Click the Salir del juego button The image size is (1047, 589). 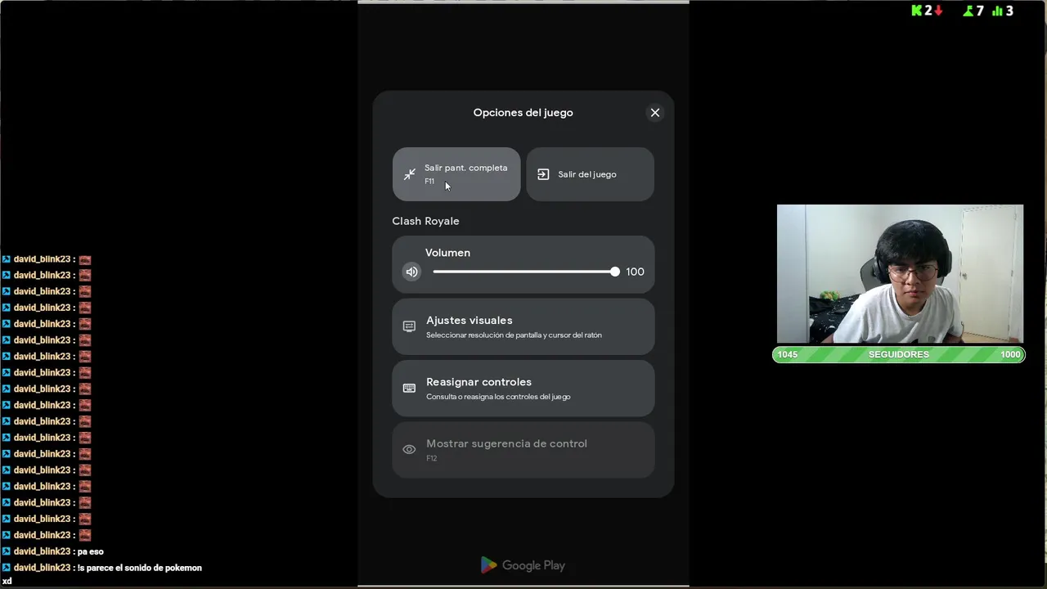coord(590,174)
